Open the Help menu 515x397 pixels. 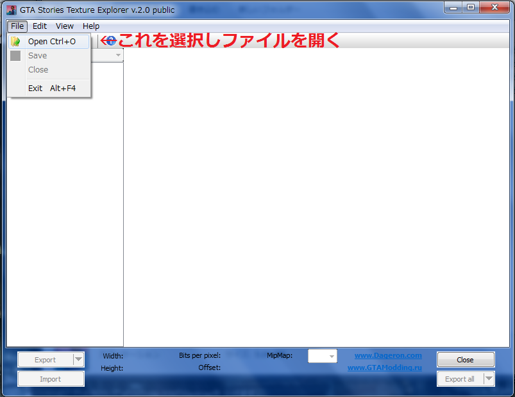(x=91, y=26)
